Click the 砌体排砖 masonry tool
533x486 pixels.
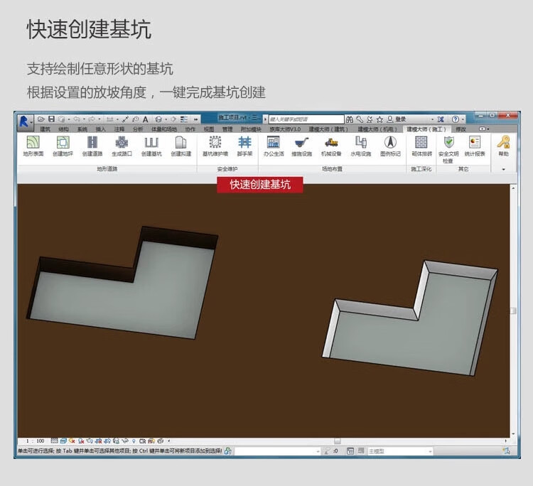[421, 146]
